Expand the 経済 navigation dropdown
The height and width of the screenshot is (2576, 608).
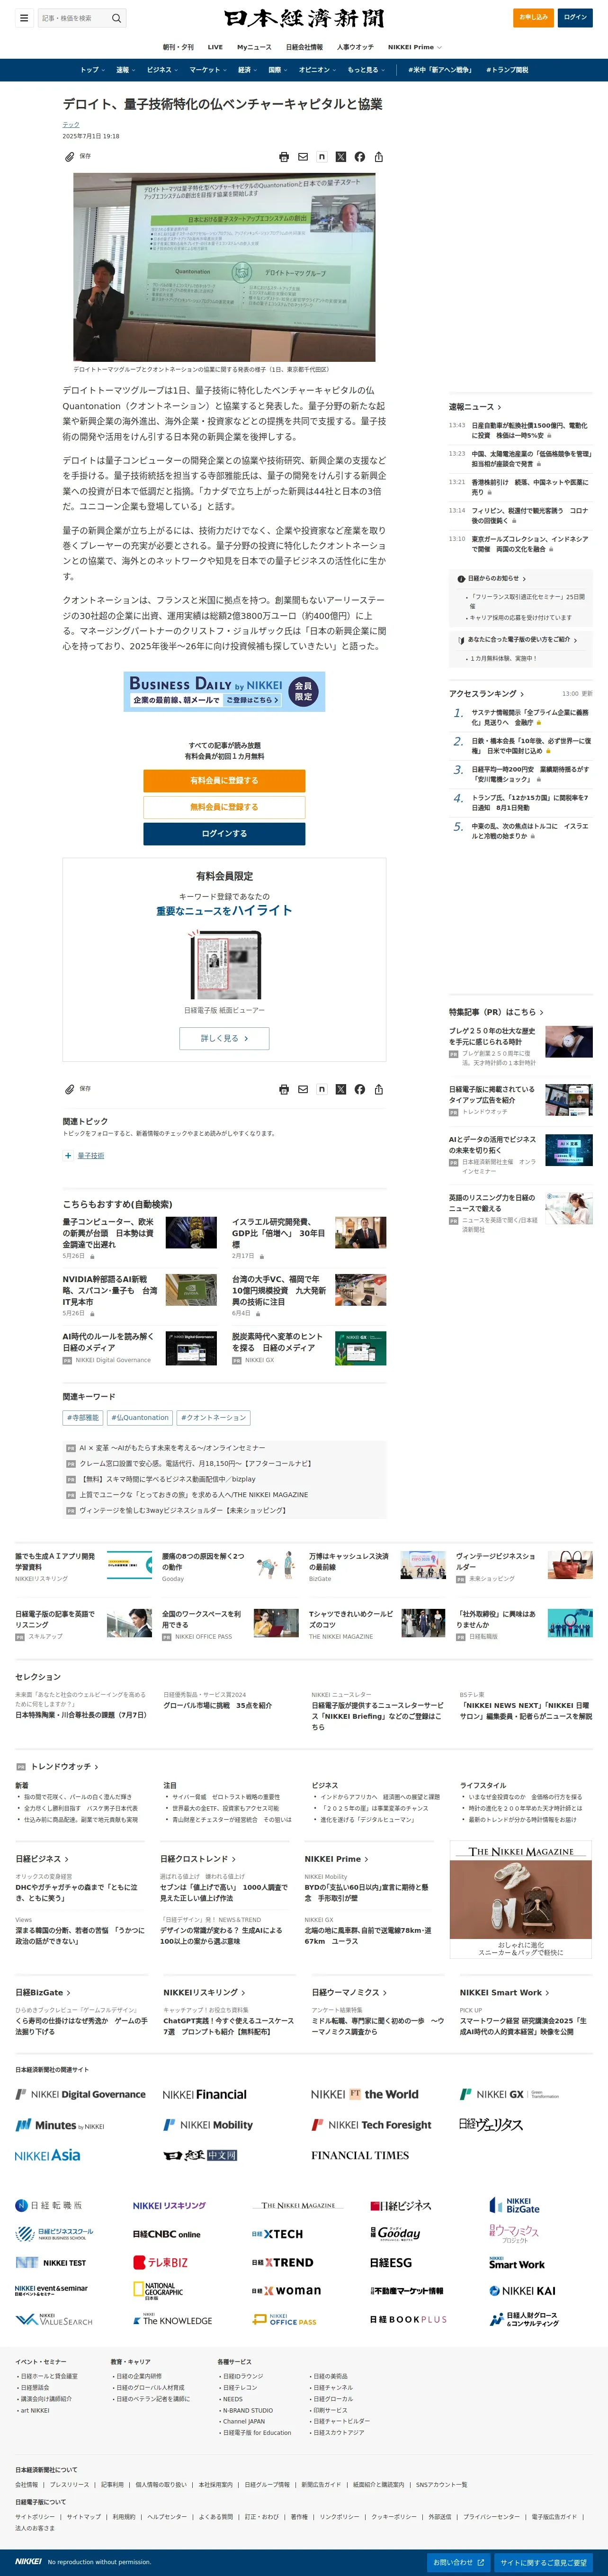(248, 70)
